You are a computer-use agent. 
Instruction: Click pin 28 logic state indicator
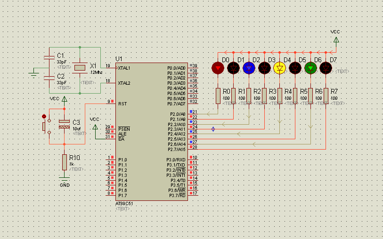point(191,147)
